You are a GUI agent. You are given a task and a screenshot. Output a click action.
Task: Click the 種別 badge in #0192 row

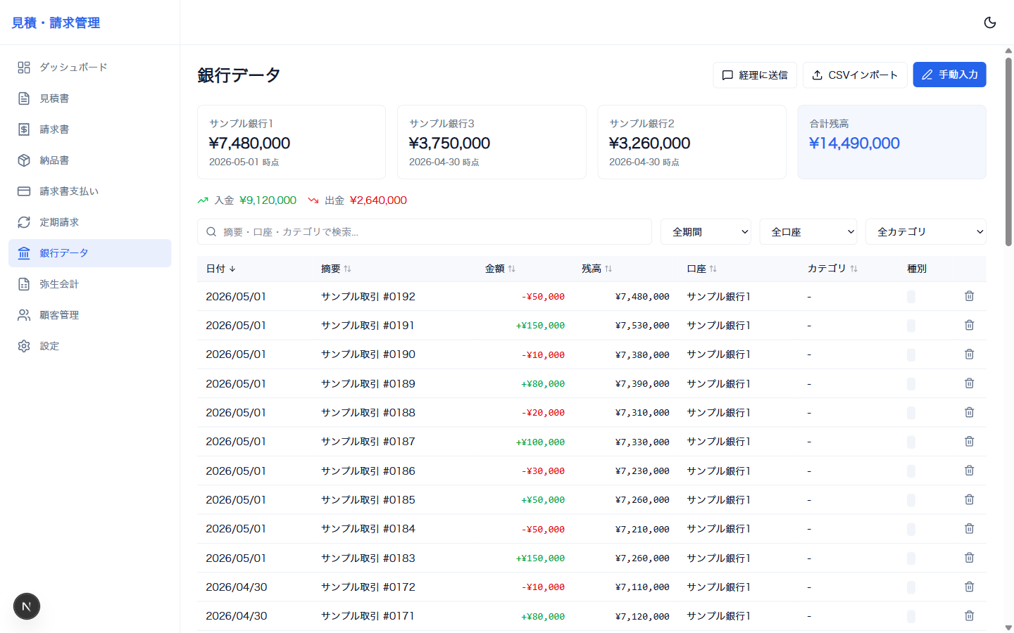[x=911, y=297]
